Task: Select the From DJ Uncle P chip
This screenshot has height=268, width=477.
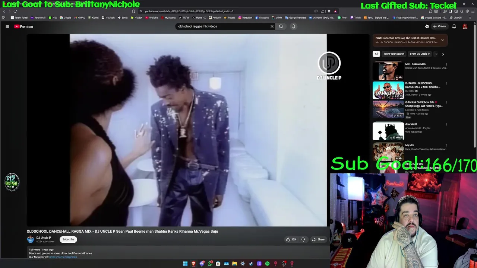Action: tap(420, 54)
